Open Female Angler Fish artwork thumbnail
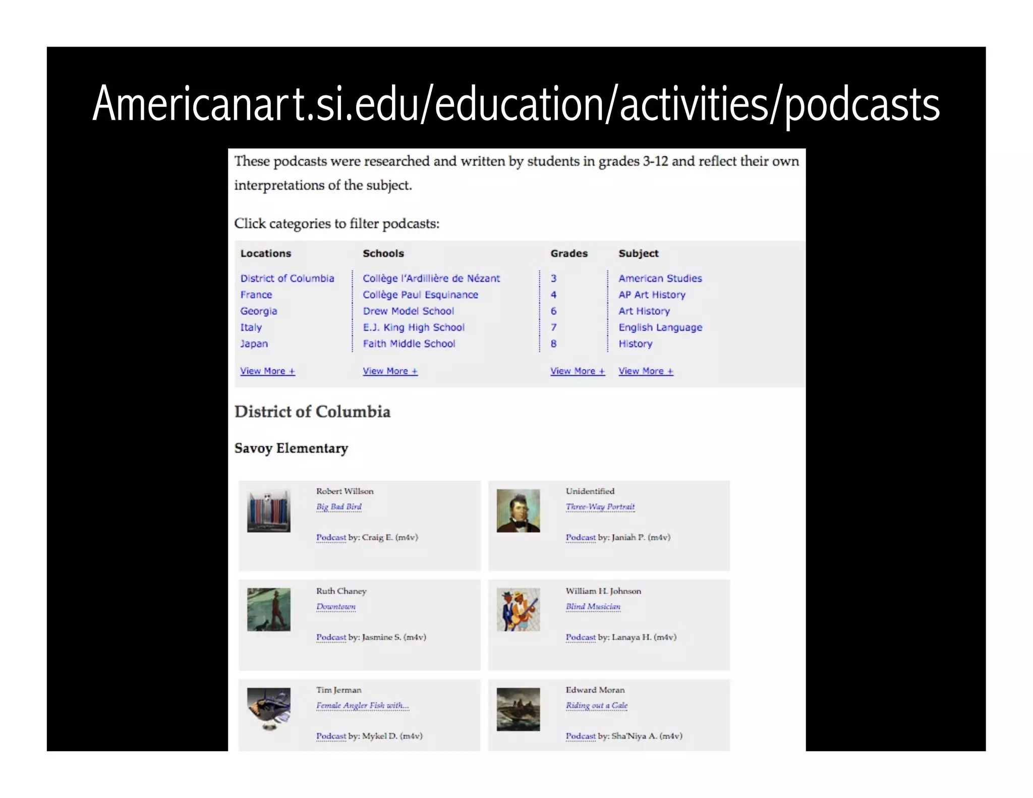Image resolution: width=1033 pixels, height=798 pixels. coord(269,709)
